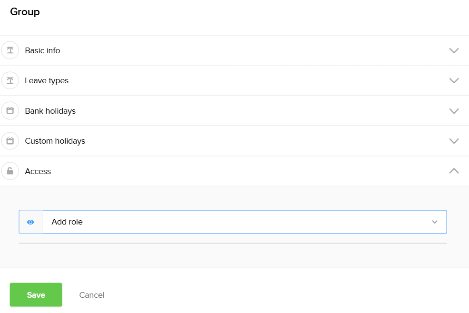Click the Access padlock icon

tap(10, 171)
